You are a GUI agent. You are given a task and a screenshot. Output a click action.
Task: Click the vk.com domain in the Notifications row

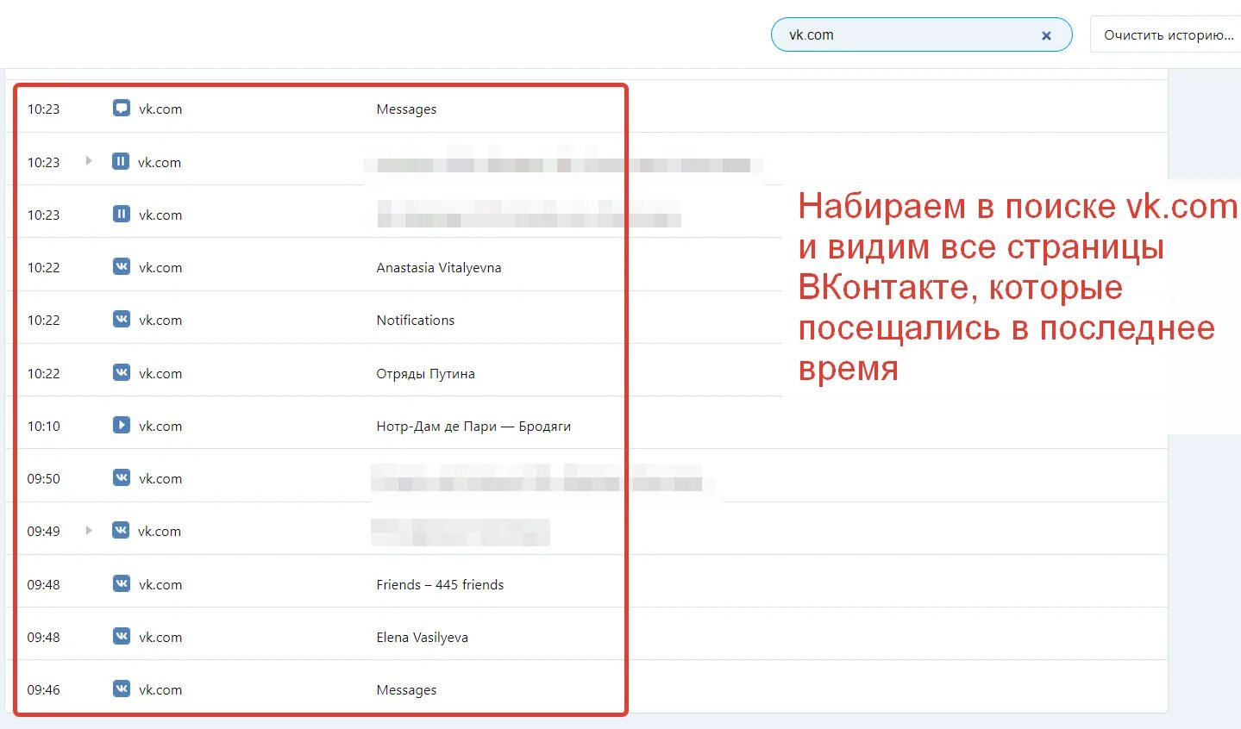point(160,320)
